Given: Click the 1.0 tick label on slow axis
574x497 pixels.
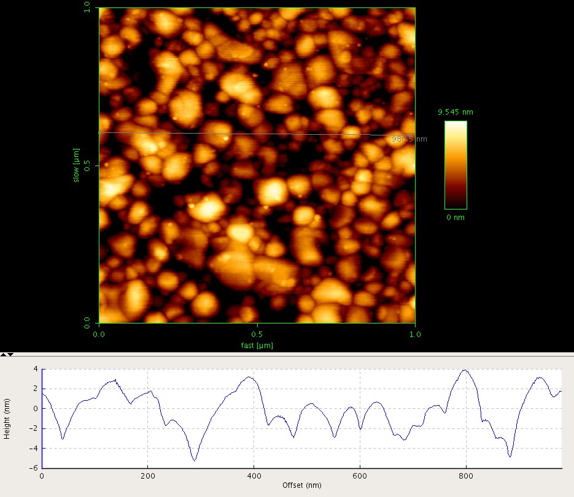Looking at the screenshot, I should [x=87, y=9].
